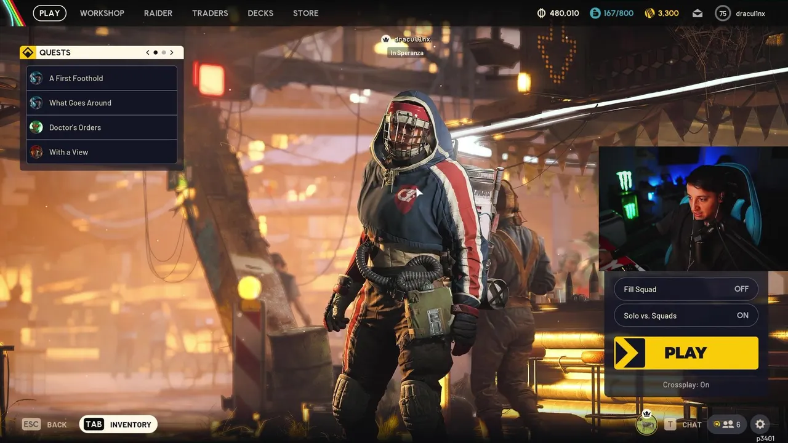Open the friends list showing 6
This screenshot has height=443, width=788.
click(727, 424)
